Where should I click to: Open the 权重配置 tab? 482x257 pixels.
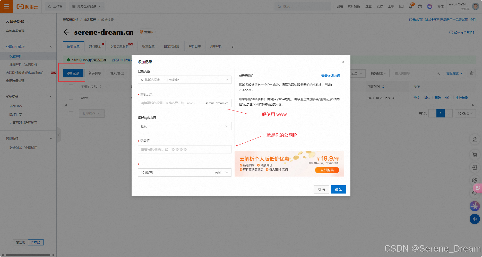(x=149, y=46)
